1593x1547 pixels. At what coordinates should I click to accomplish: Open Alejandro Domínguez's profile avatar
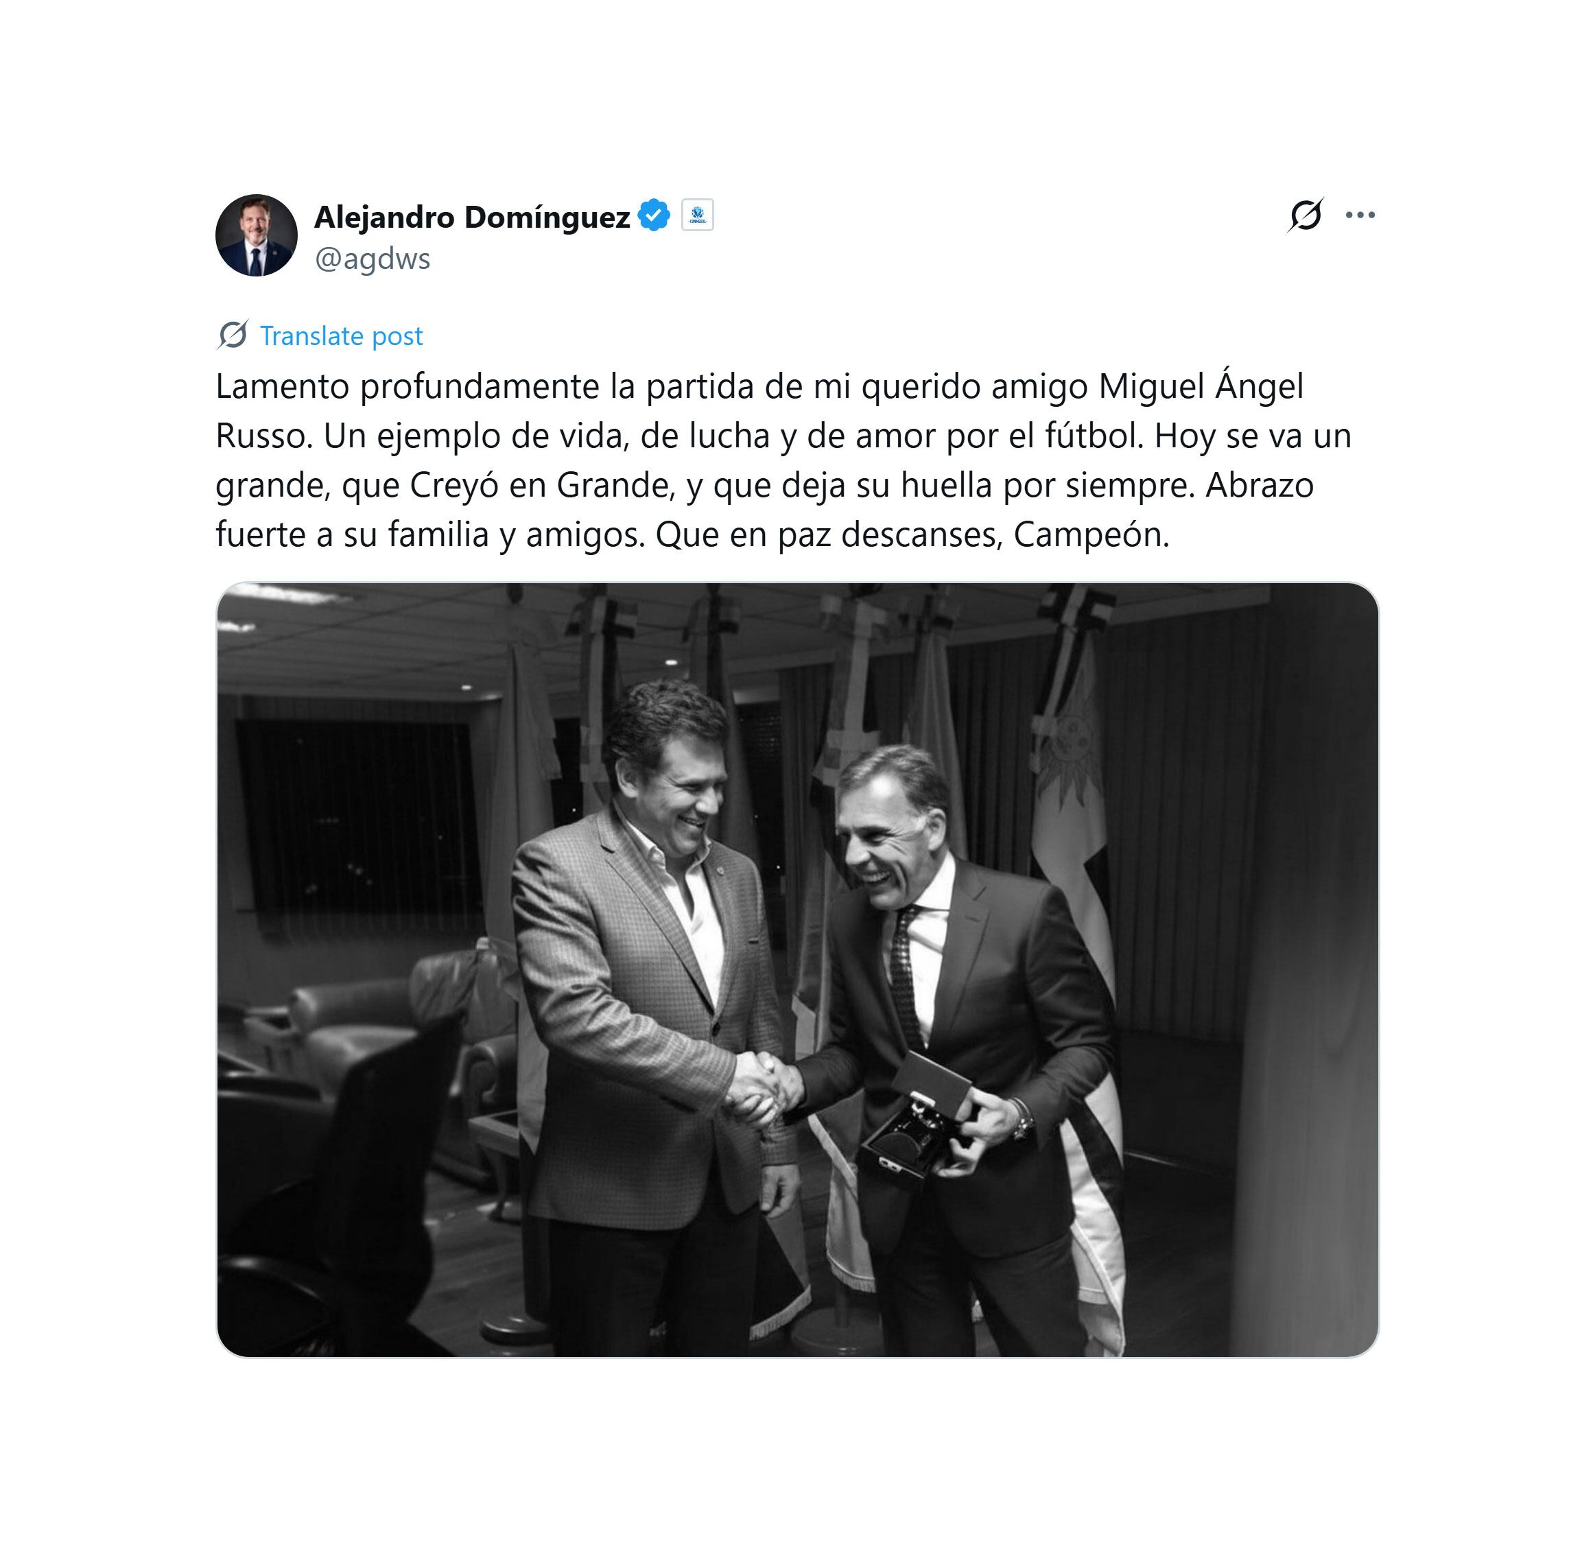click(256, 235)
